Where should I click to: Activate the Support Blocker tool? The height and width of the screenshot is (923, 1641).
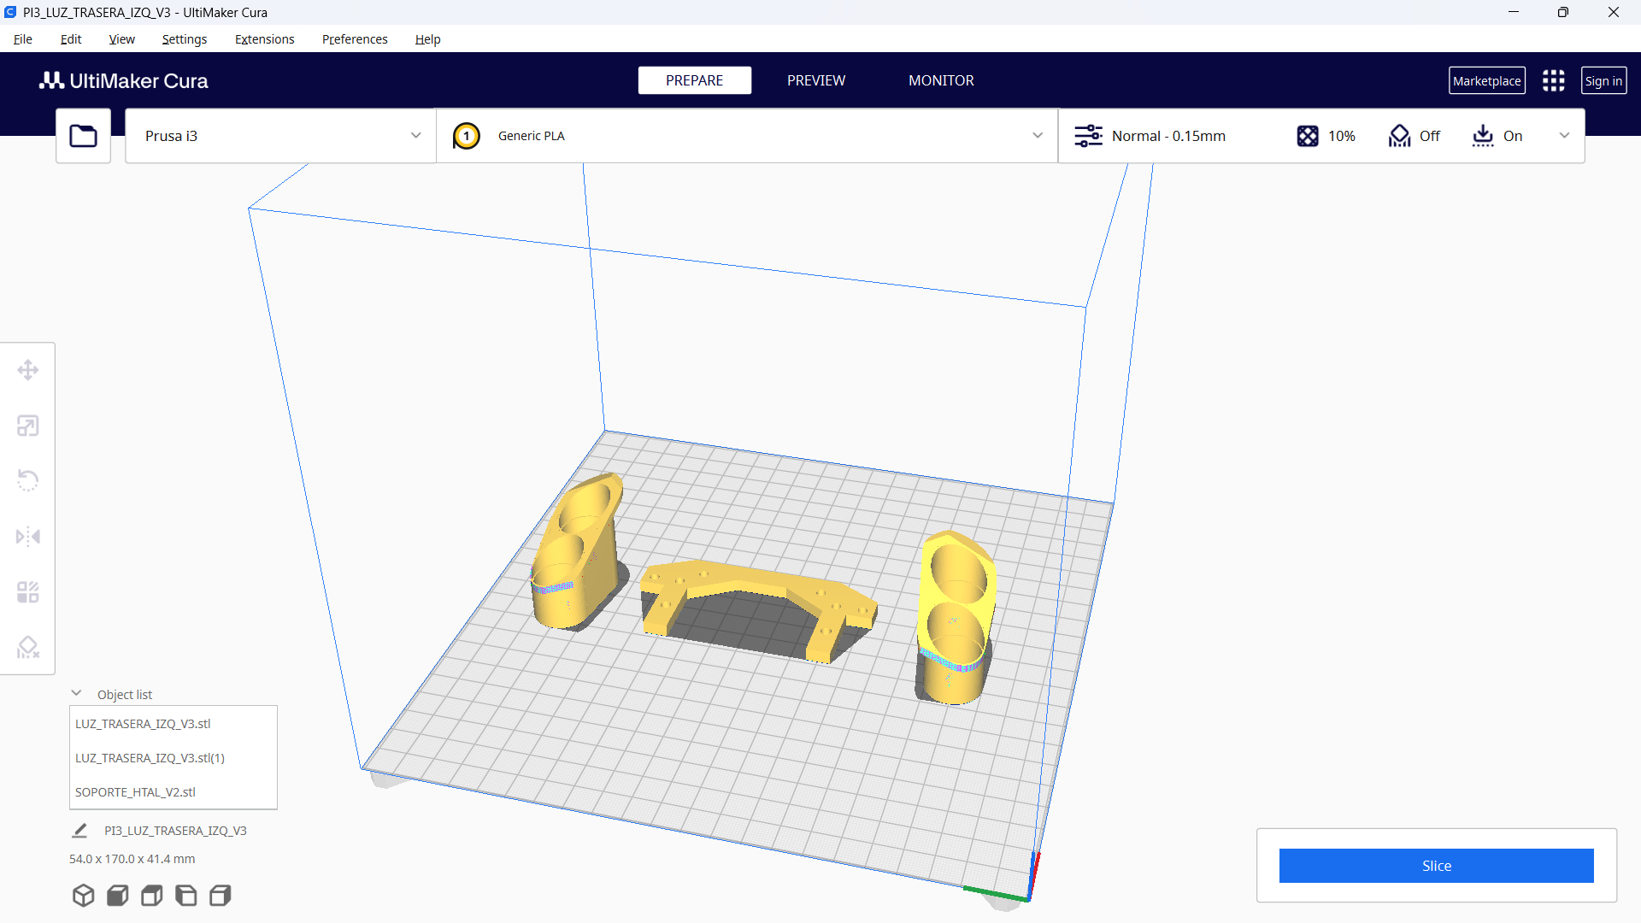pyautogui.click(x=27, y=647)
